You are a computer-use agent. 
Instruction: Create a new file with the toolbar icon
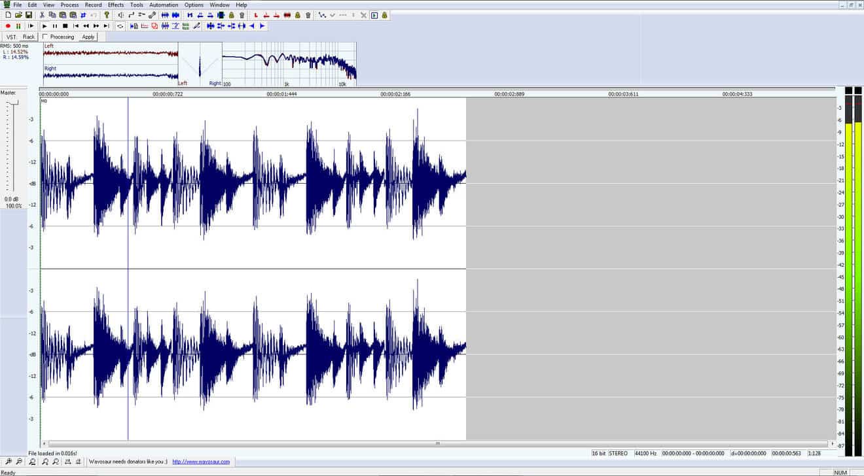8,15
